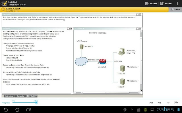Viewport: 182px width, 113px height.
Task: Jump to the first question
Action: [151, 103]
